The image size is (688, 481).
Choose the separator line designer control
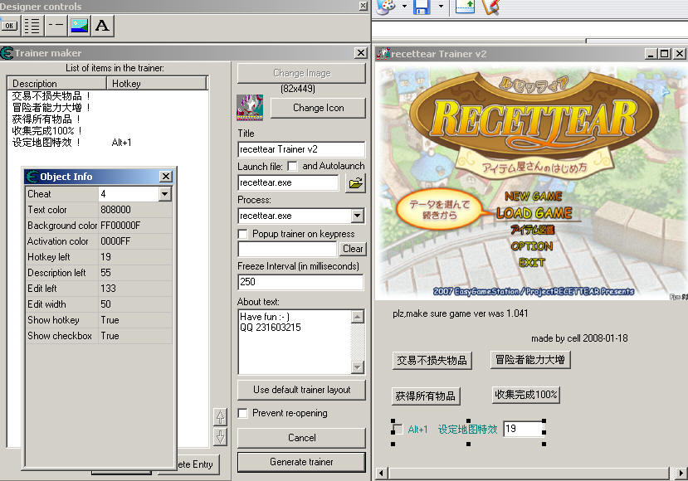tap(55, 25)
